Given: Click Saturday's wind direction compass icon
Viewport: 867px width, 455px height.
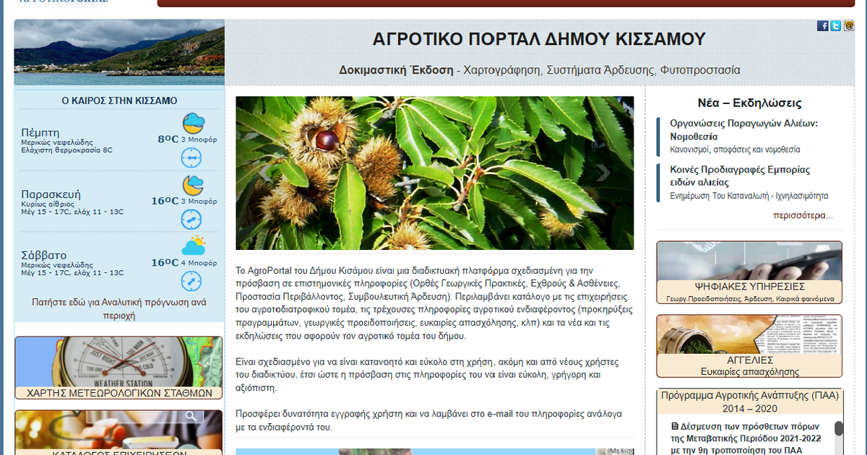Looking at the screenshot, I should tap(191, 281).
